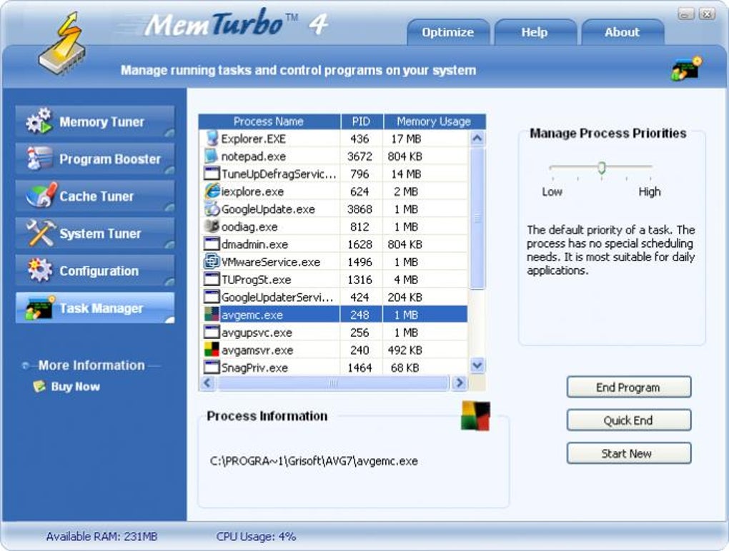Screen dimensions: 729x551
Task: Click the MemTurbo lightning chip logo
Action: pos(63,43)
